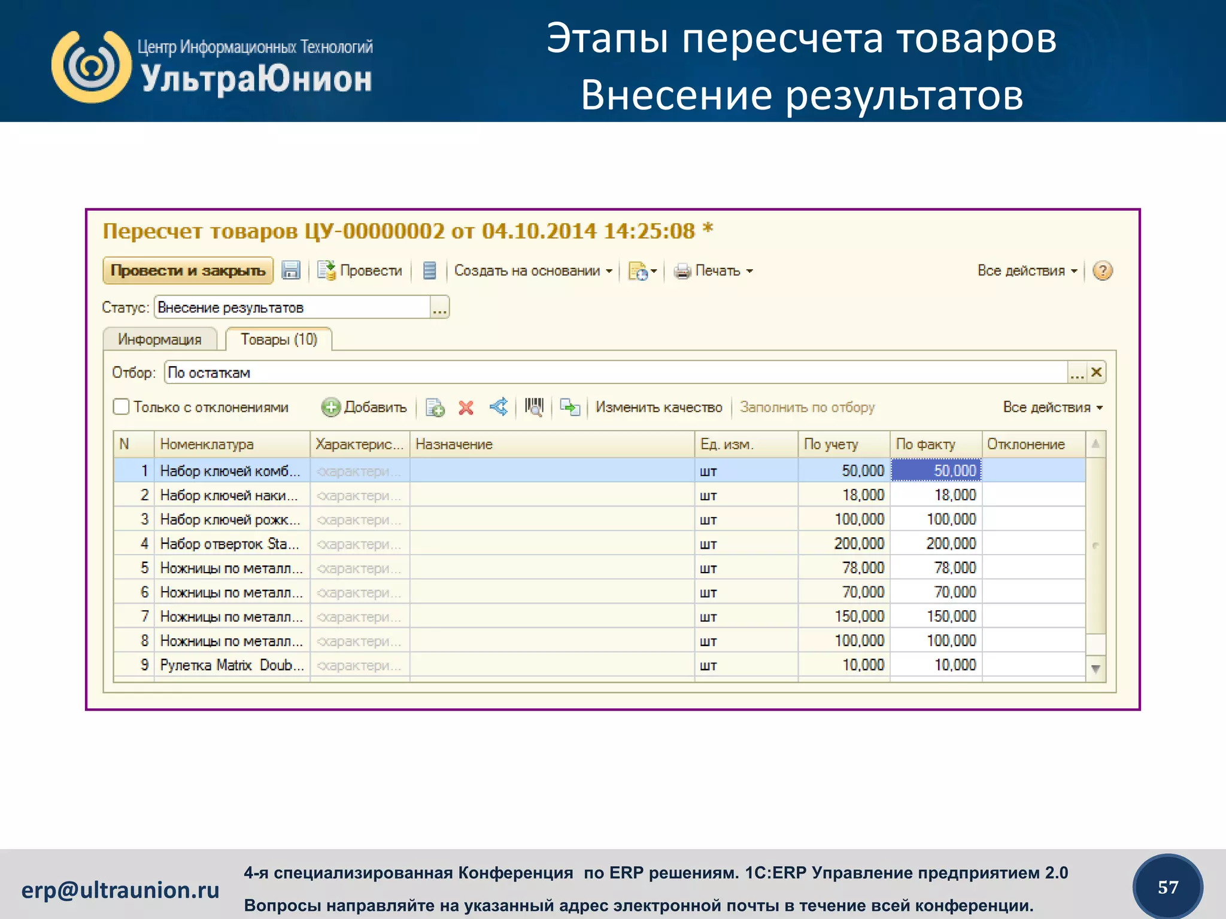Select the Товары (10) tab

(x=279, y=339)
